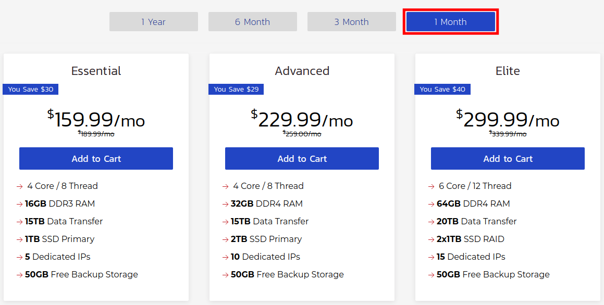Click the 'You Save $29' badge
The height and width of the screenshot is (305, 604).
coord(236,90)
